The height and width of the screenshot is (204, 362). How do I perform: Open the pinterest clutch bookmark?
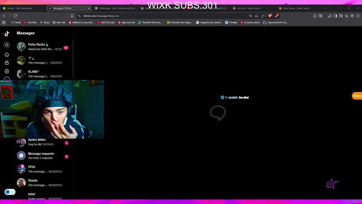point(250,22)
